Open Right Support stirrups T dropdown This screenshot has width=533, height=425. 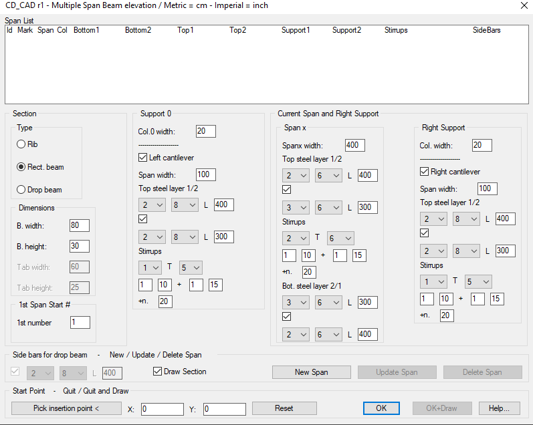coord(477,281)
